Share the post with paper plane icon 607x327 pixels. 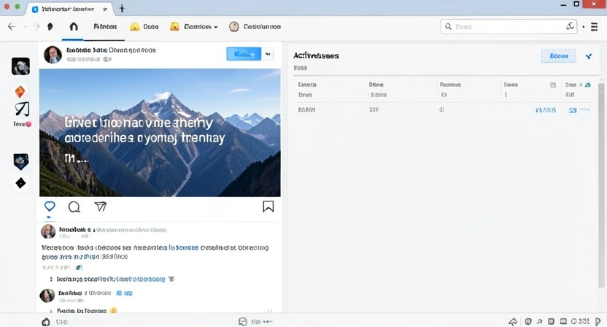(x=100, y=207)
